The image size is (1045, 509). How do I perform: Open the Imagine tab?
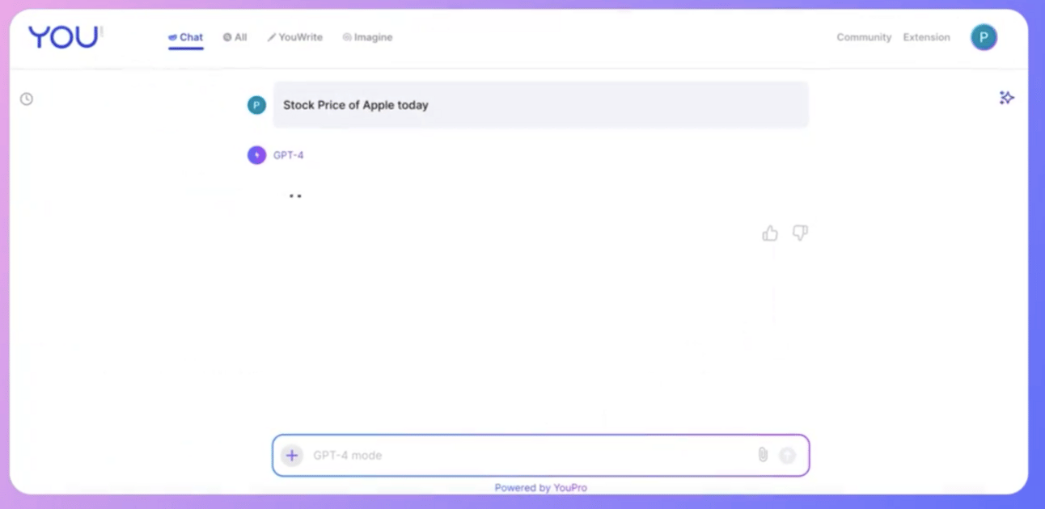click(x=367, y=37)
